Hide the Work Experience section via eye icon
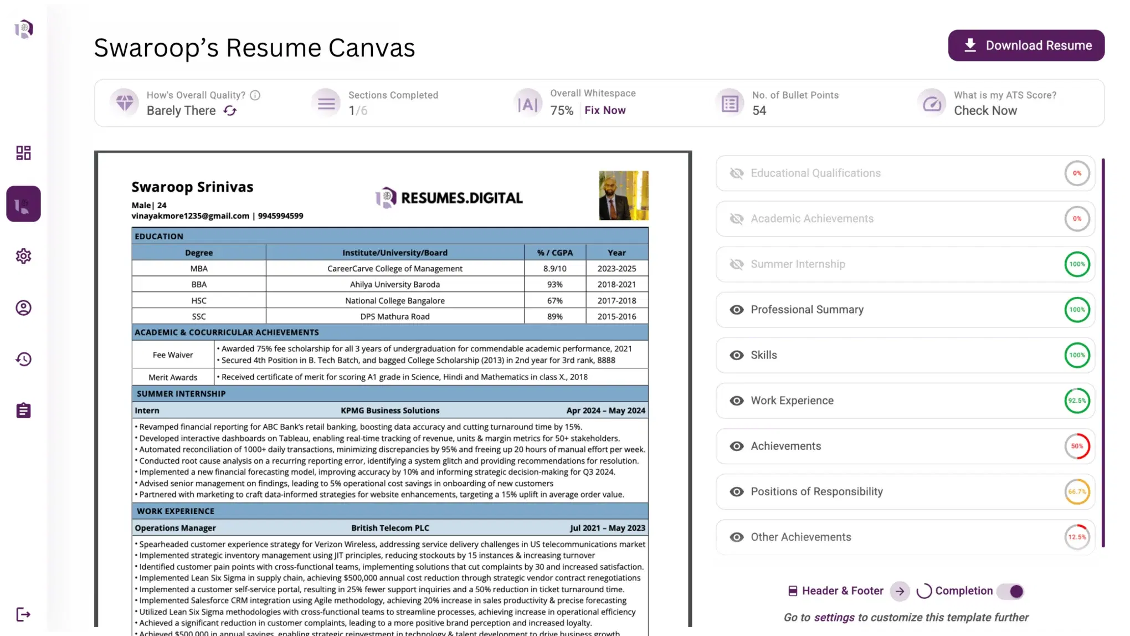The height and width of the screenshot is (636, 1130). pyautogui.click(x=737, y=401)
